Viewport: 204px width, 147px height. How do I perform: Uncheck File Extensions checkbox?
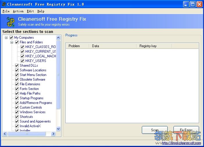click(x=17, y=84)
